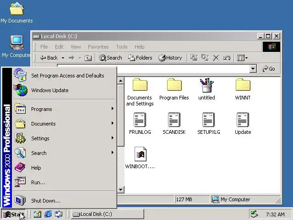
Task: Click the Start button
Action: 14,214
